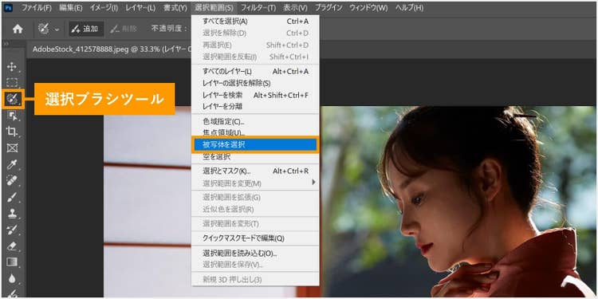Click the 選択範囲(S) menu

[214, 8]
